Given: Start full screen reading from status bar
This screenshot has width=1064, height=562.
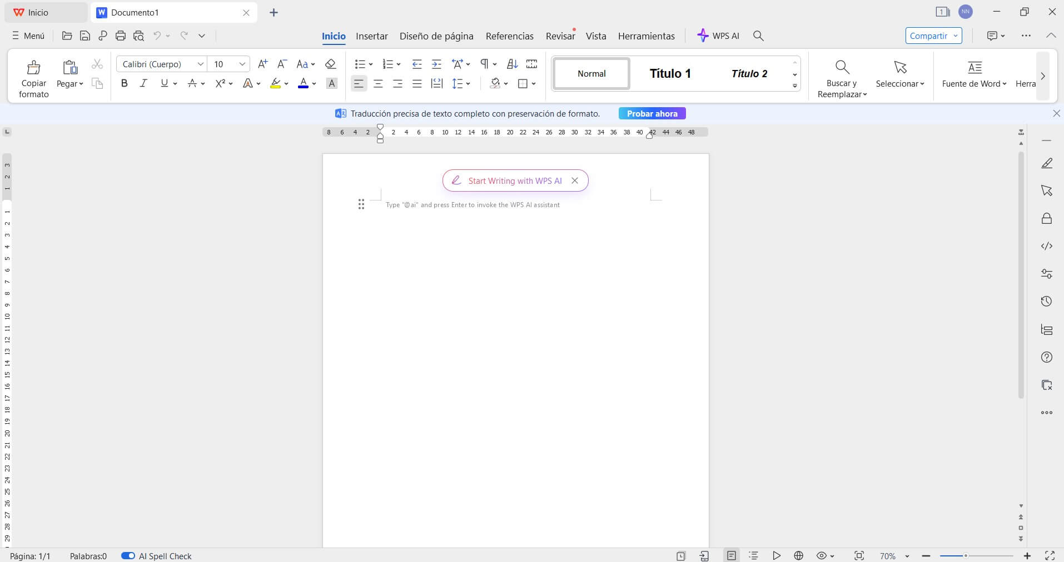Looking at the screenshot, I should tap(777, 555).
